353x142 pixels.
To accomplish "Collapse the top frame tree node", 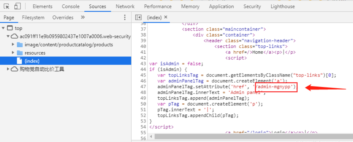I will [x=3, y=28].
